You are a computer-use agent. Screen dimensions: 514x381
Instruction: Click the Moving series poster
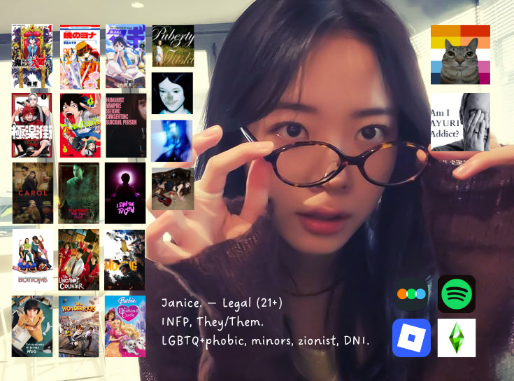(124, 260)
